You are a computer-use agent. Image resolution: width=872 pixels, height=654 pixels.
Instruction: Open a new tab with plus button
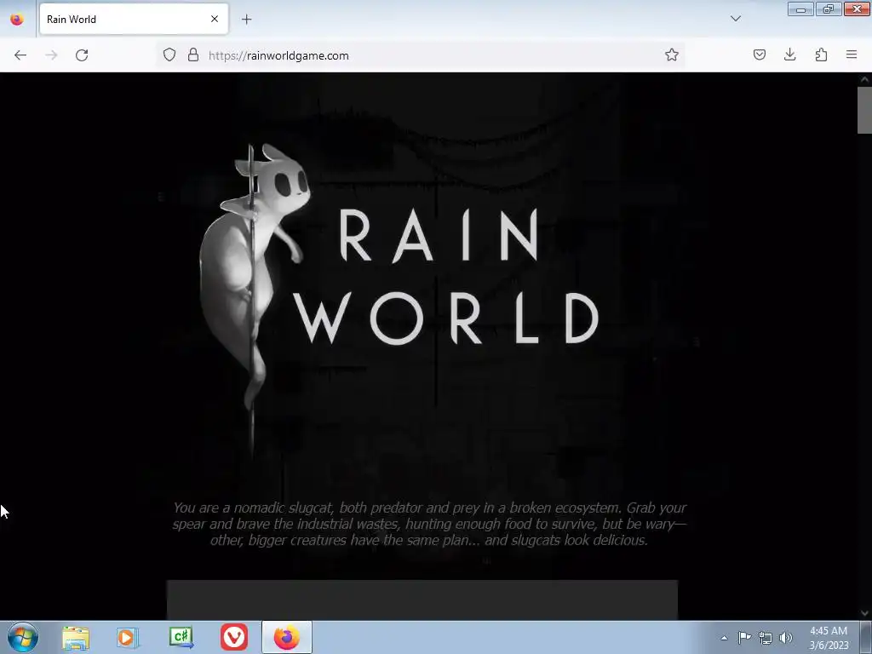(246, 20)
